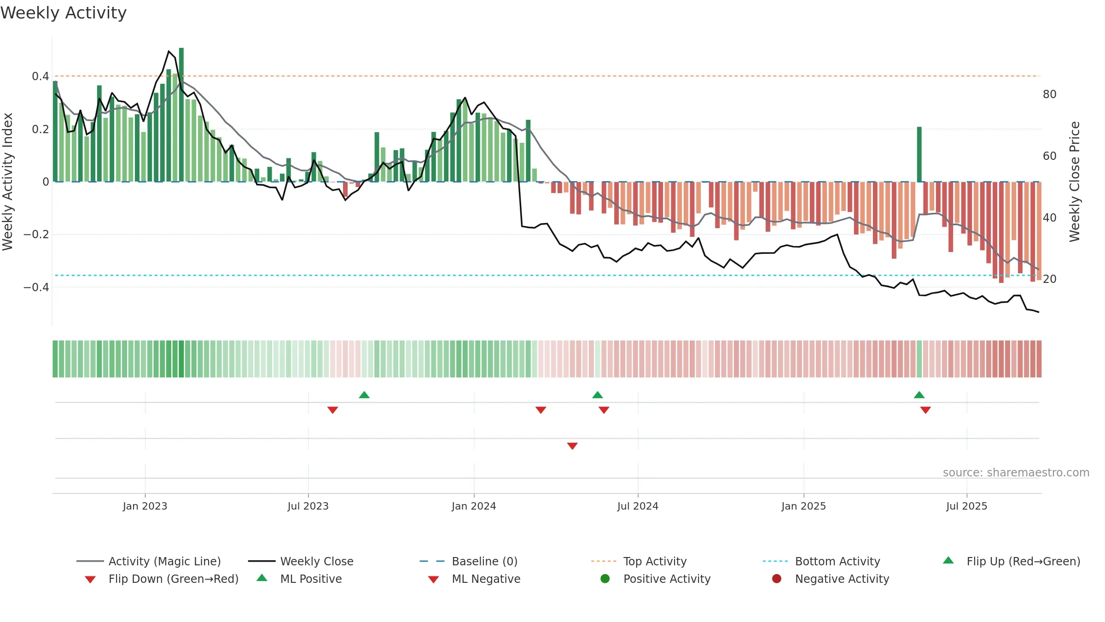The image size is (1105, 622).
Task: Click the '20' right axis price label
Action: [1050, 279]
